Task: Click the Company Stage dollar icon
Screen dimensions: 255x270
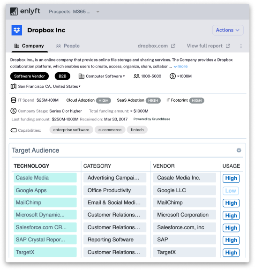Action: (14, 111)
